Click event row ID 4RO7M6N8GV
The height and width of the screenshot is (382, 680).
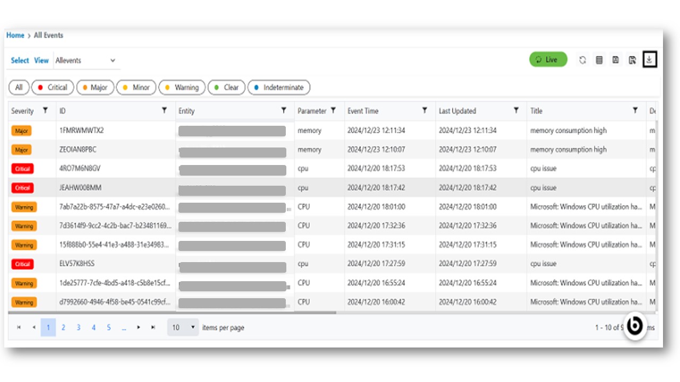pyautogui.click(x=80, y=168)
